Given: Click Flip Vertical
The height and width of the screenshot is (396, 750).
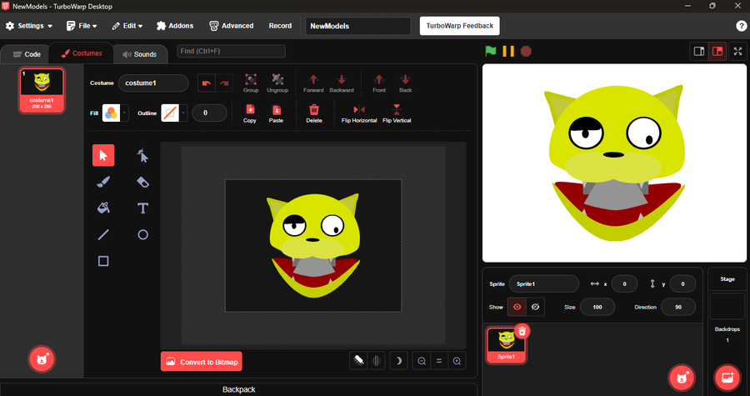Looking at the screenshot, I should point(397,114).
